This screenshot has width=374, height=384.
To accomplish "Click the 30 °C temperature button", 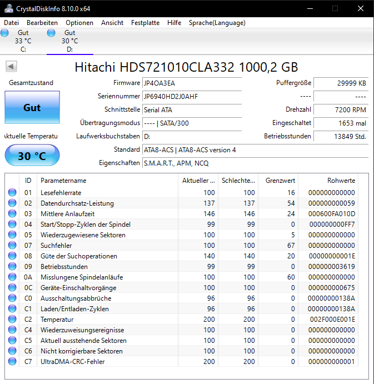I will tap(32, 155).
